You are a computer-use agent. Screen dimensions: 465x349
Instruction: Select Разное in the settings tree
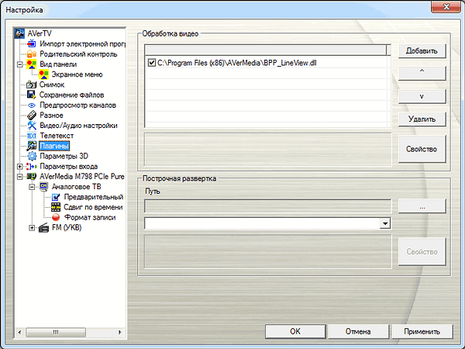click(x=51, y=115)
